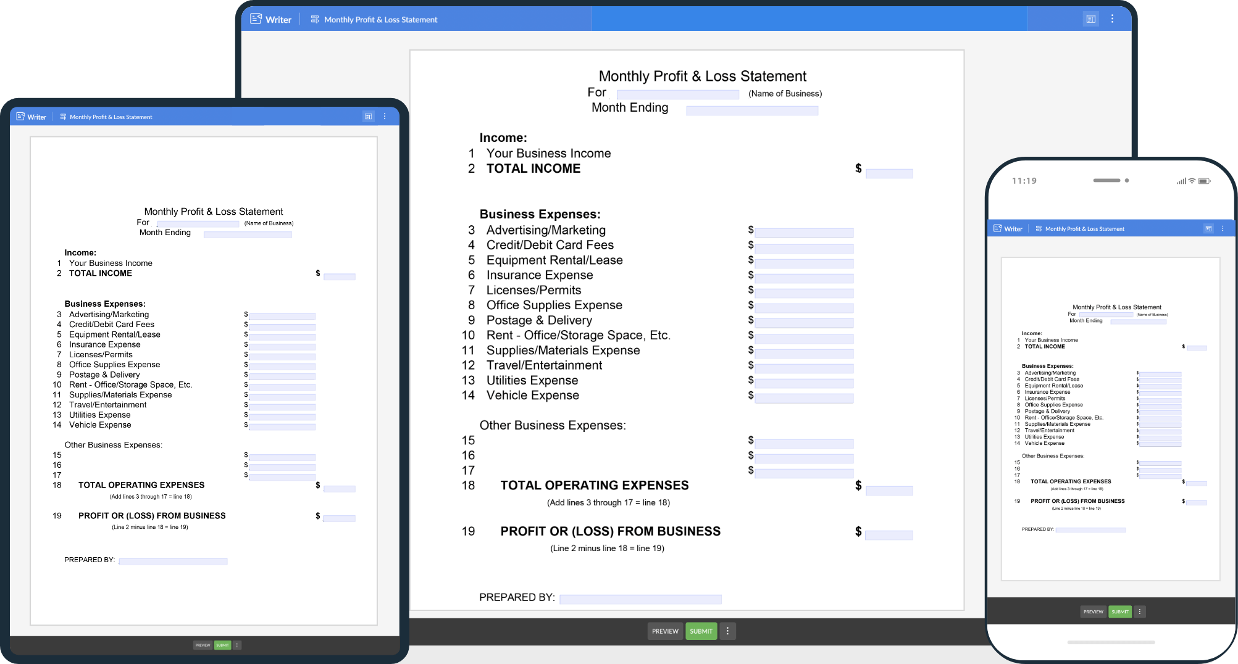Click the SUBMIT button on the desktop
The width and height of the screenshot is (1238, 664).
click(701, 631)
